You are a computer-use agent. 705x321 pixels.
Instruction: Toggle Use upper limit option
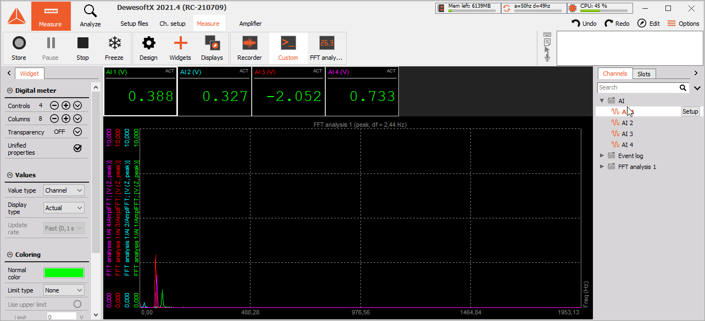77,304
